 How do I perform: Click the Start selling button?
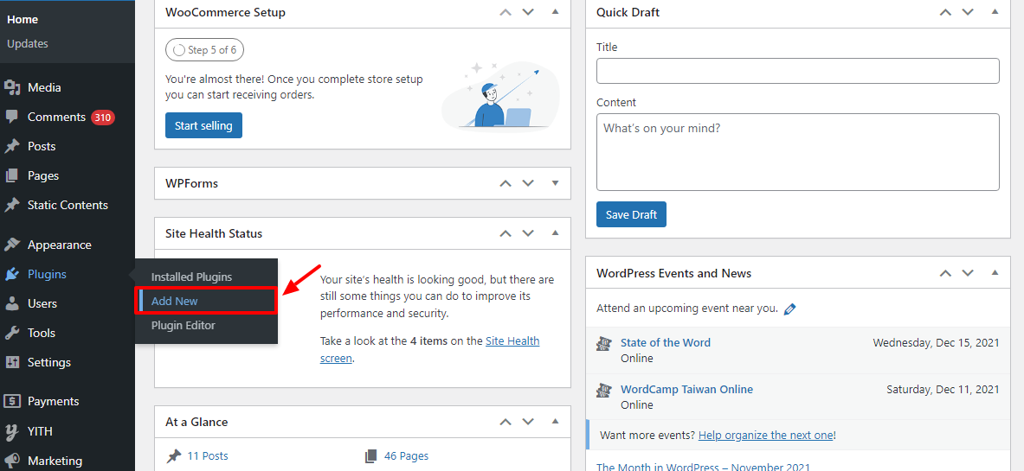click(x=203, y=125)
